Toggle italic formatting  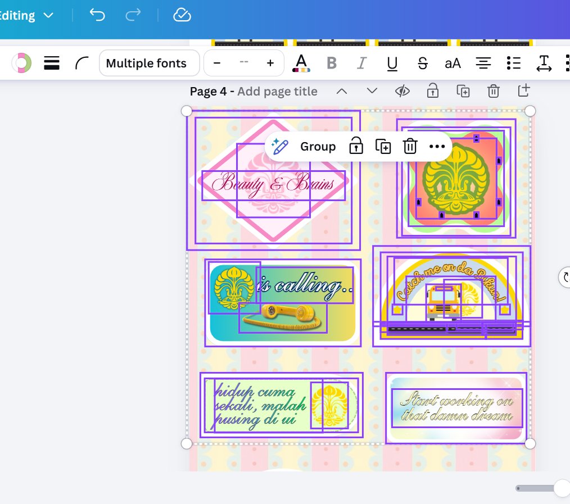pyautogui.click(x=361, y=63)
